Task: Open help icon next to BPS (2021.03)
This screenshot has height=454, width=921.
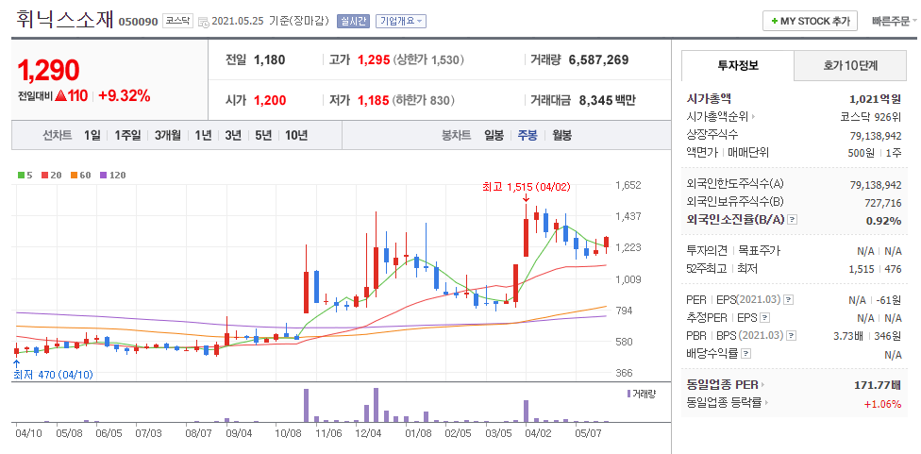Action: coord(792,337)
